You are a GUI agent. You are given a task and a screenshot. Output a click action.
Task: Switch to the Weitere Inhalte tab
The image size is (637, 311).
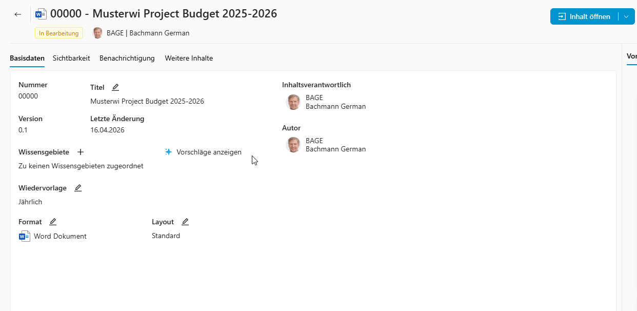click(189, 58)
